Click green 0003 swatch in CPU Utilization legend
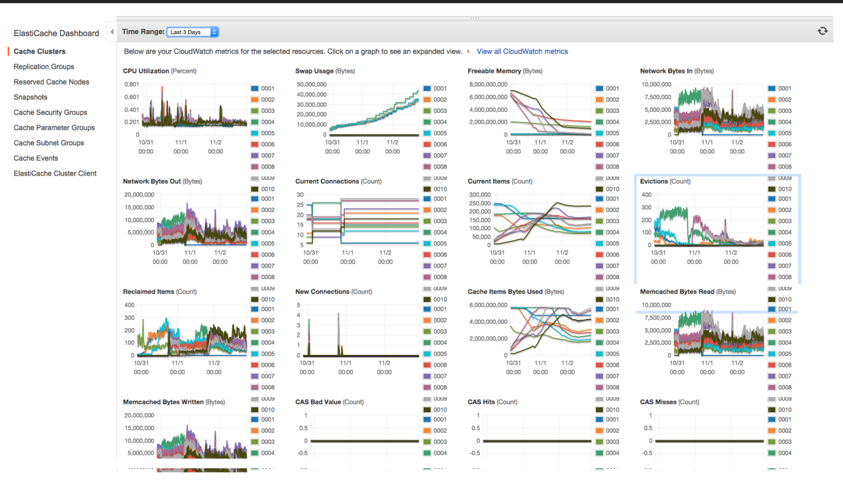The width and height of the screenshot is (843, 482). 255,111
